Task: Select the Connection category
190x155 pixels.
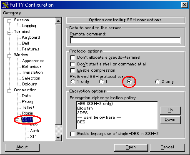Action: click(25, 90)
